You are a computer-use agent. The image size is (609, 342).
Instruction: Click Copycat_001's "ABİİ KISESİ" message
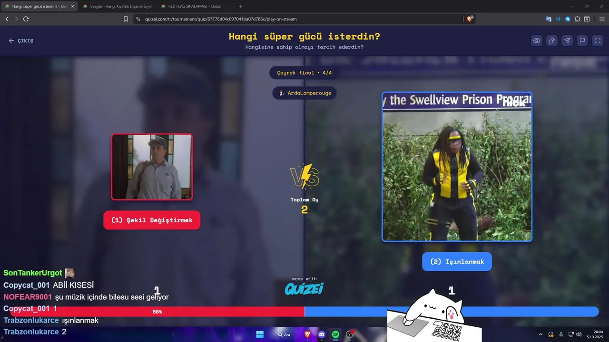pos(73,285)
